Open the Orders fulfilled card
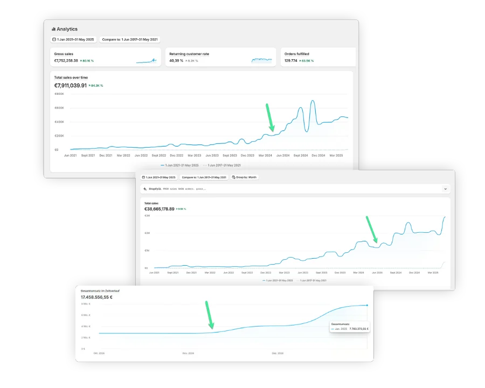Image resolution: width=485 pixels, height=388 pixels. 318,57
